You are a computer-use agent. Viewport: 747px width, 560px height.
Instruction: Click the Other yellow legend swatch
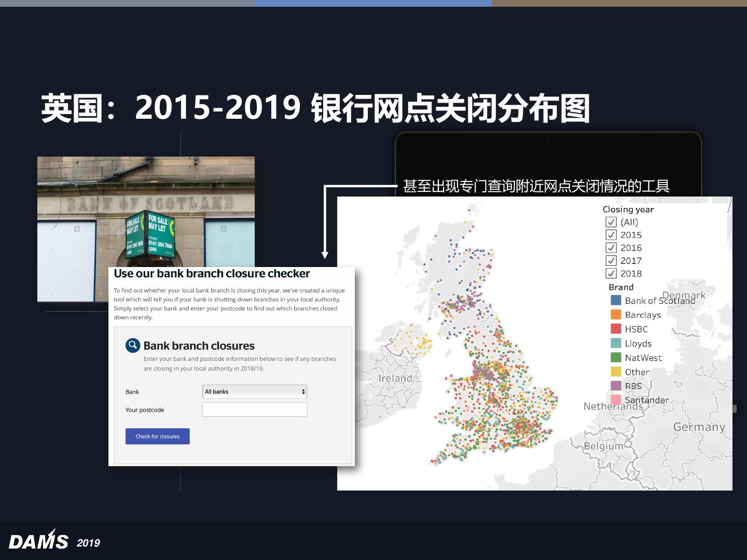616,371
